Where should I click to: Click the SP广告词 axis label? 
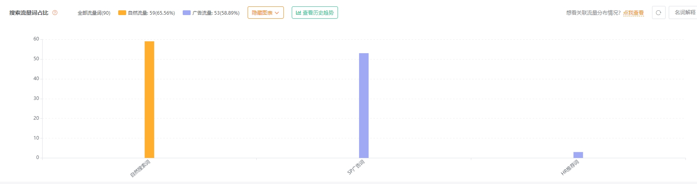pyautogui.click(x=356, y=167)
